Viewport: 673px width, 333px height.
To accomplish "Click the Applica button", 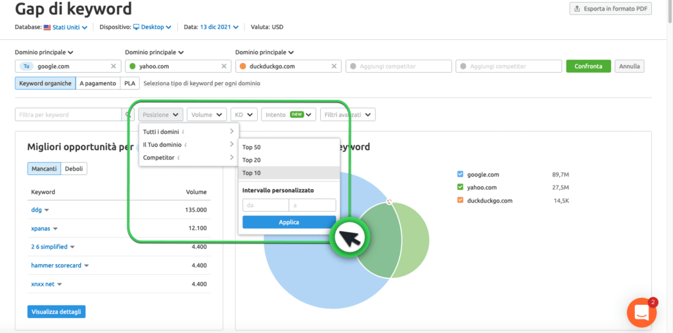I will click(289, 222).
